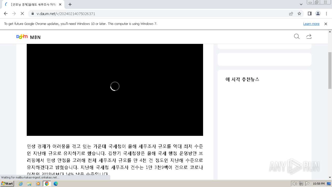332x187 pixels.
Task: Launch Internet Explorer from taskbar
Action: (x=20, y=184)
